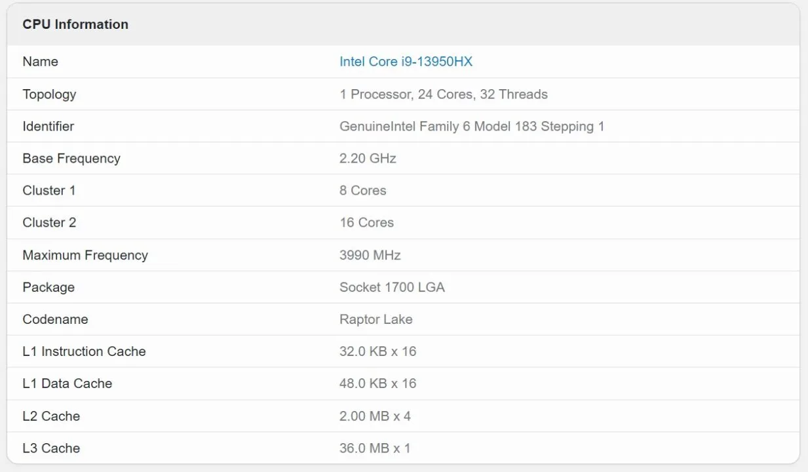Click the 2.00 MB x 4 L2 cache value
The image size is (808, 472).
(x=375, y=416)
